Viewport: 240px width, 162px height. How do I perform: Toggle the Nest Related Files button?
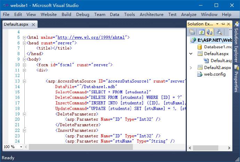coord(209,32)
